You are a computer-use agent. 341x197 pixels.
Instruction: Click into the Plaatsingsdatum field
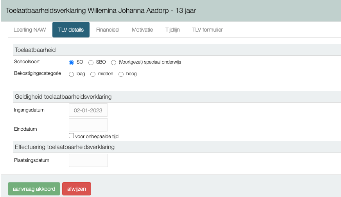coord(88,160)
